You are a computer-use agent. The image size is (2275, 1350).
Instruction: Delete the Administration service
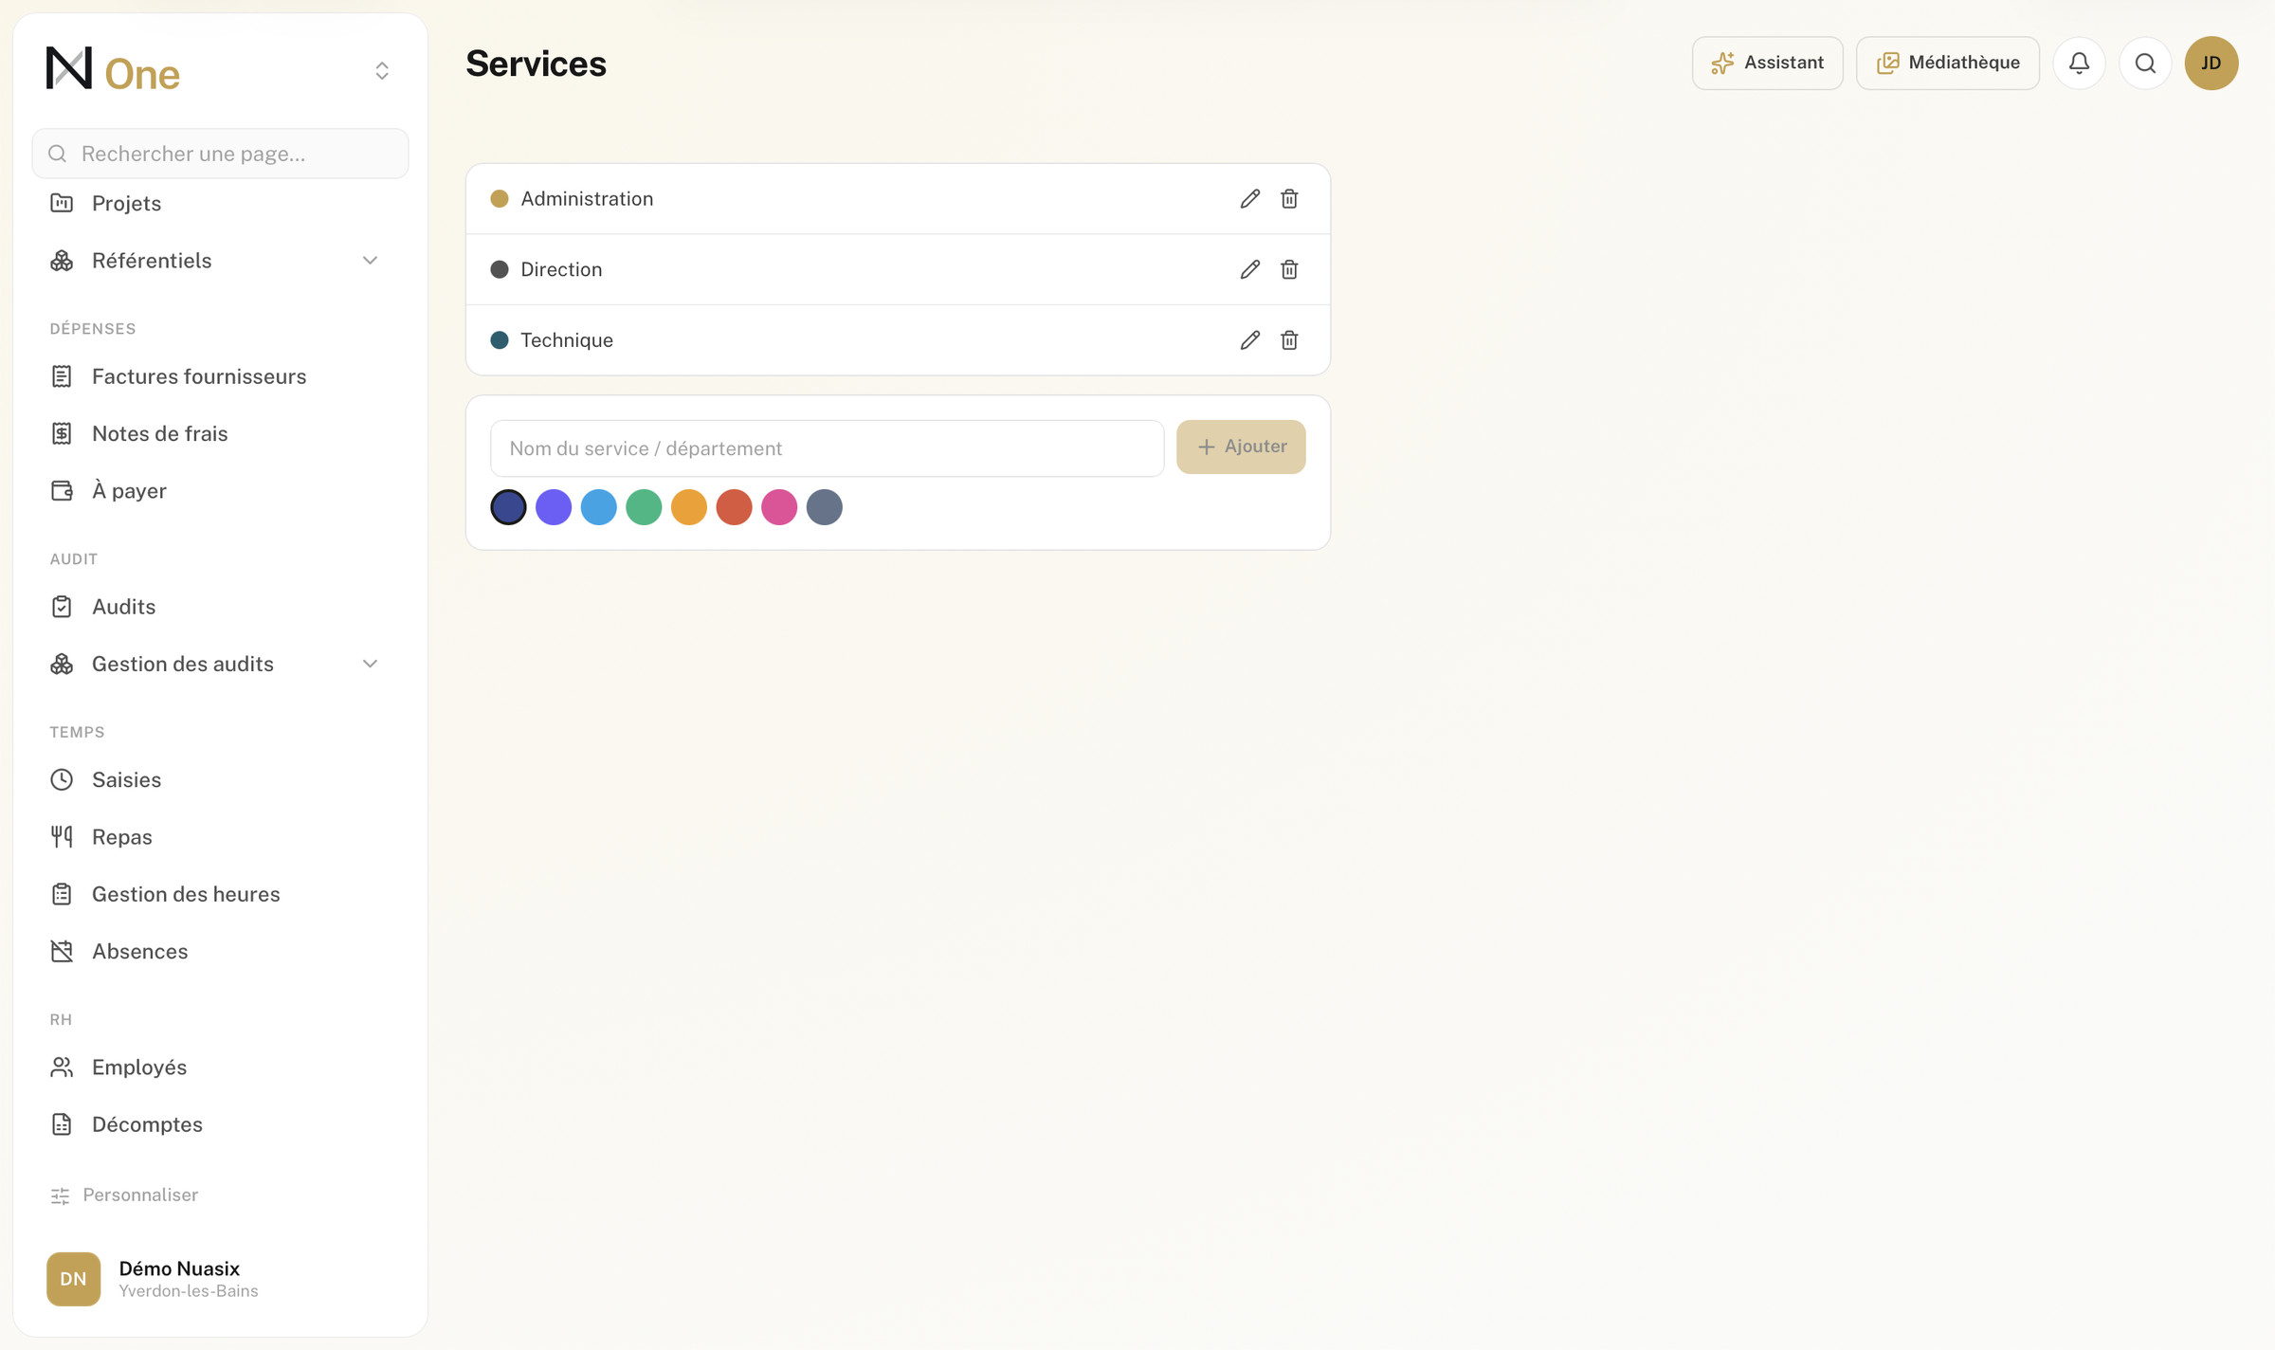(1289, 198)
